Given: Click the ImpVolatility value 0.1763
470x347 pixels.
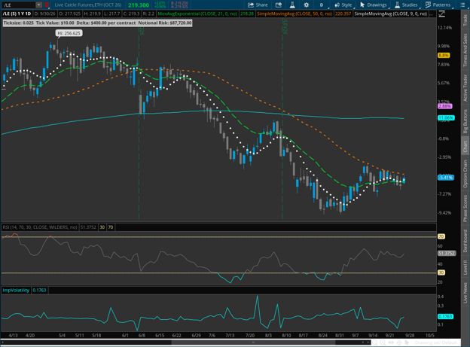Looking at the screenshot, I should coord(39,290).
